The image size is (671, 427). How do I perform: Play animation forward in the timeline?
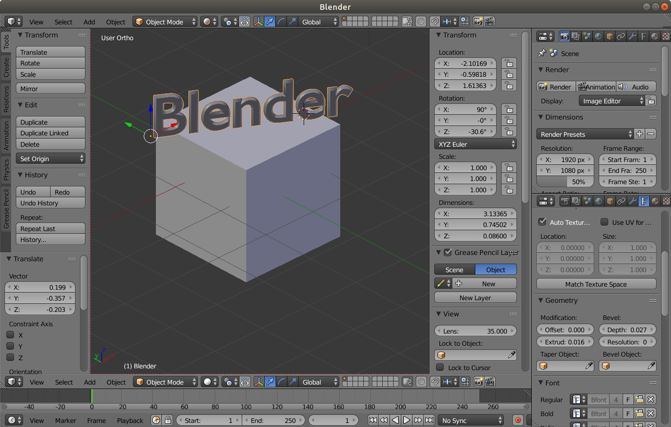coord(406,420)
